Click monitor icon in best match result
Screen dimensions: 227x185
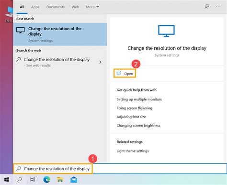pos(21,30)
